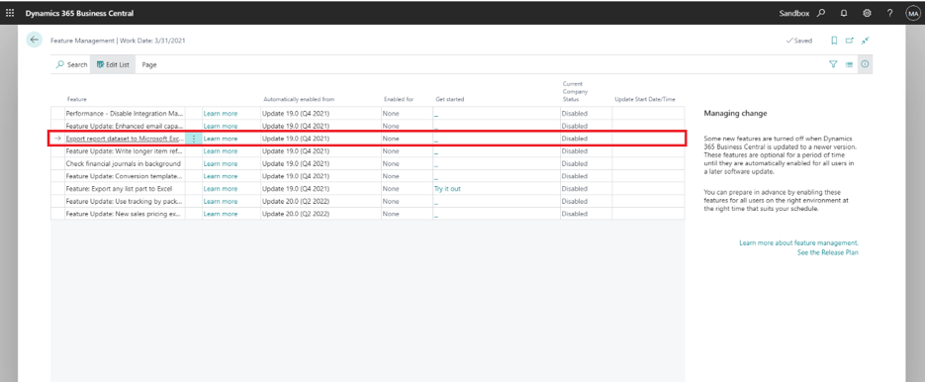
Task: Open Learn more for Use tracking by package
Action: (221, 202)
